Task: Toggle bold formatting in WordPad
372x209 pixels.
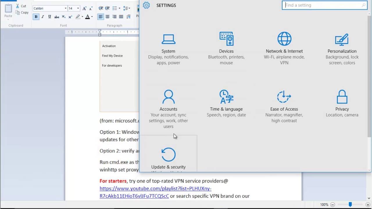Action: coord(36,17)
